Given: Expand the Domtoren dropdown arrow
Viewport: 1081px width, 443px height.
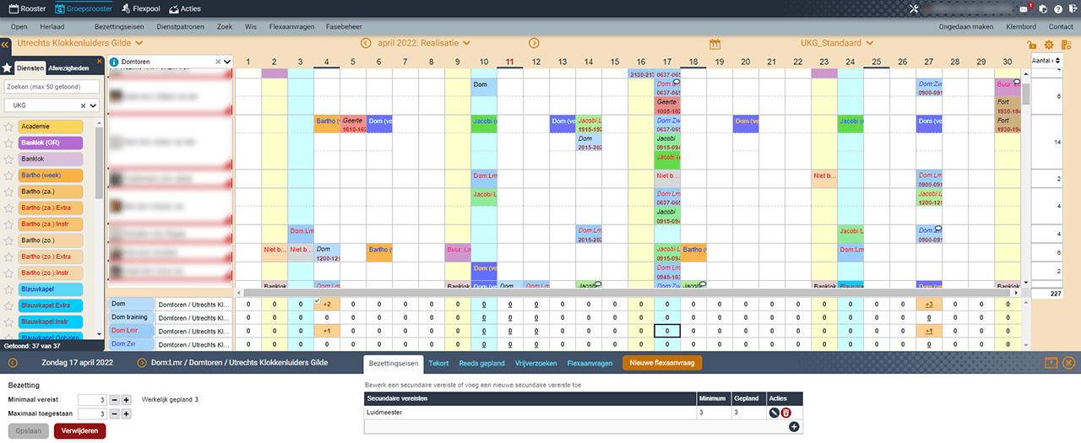Looking at the screenshot, I should tap(226, 62).
